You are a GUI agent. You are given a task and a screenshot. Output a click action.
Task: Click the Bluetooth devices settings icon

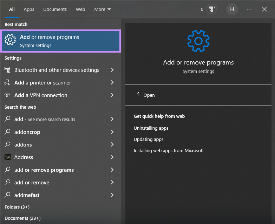[x=7, y=70]
